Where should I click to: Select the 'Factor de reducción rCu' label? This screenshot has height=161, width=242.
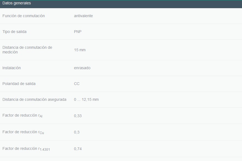(23, 132)
